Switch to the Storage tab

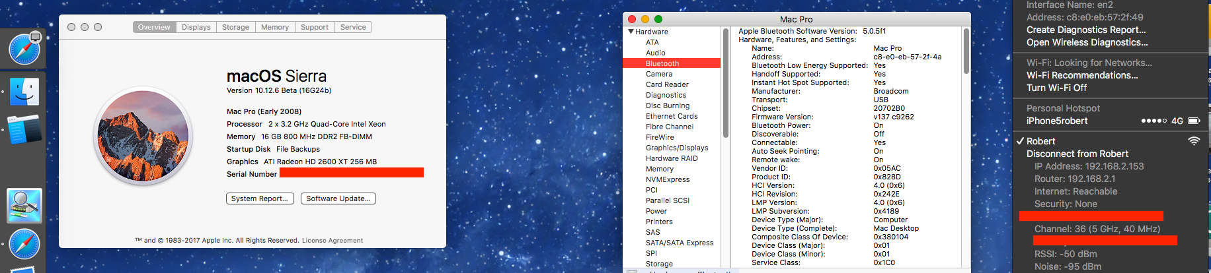[235, 27]
